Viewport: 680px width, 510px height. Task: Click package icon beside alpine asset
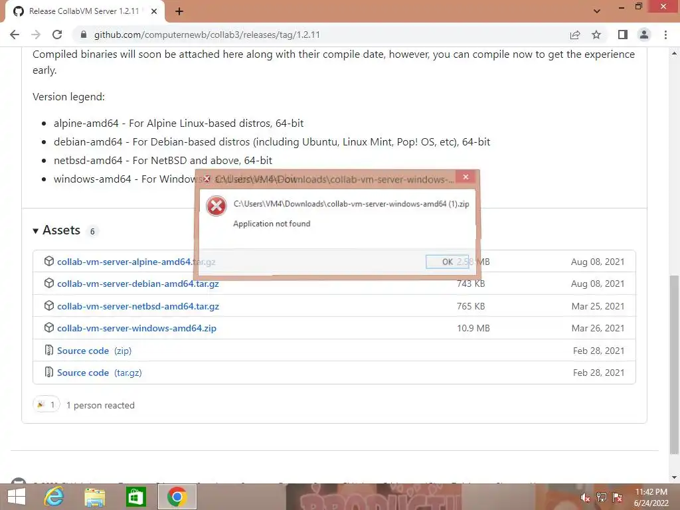pyautogui.click(x=49, y=261)
